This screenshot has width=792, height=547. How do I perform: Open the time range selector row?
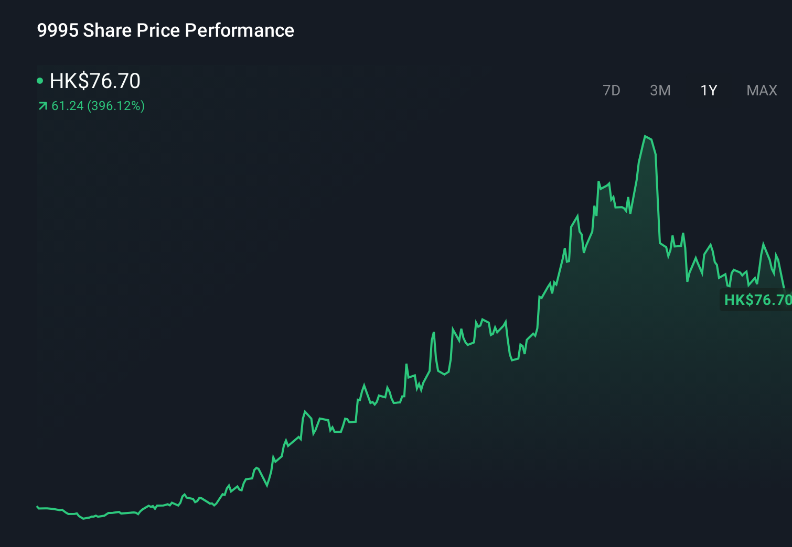[x=687, y=90]
